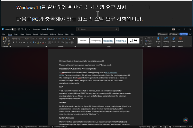Open the Change Case dropdown
This screenshot has height=128, width=193.
(x=40, y=39)
